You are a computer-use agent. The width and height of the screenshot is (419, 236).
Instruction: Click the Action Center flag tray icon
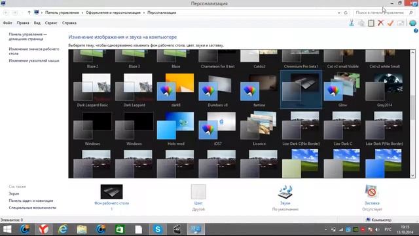point(370,229)
